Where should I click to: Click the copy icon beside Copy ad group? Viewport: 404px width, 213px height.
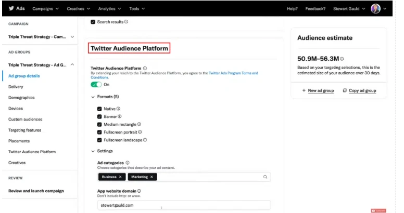tap(345, 90)
